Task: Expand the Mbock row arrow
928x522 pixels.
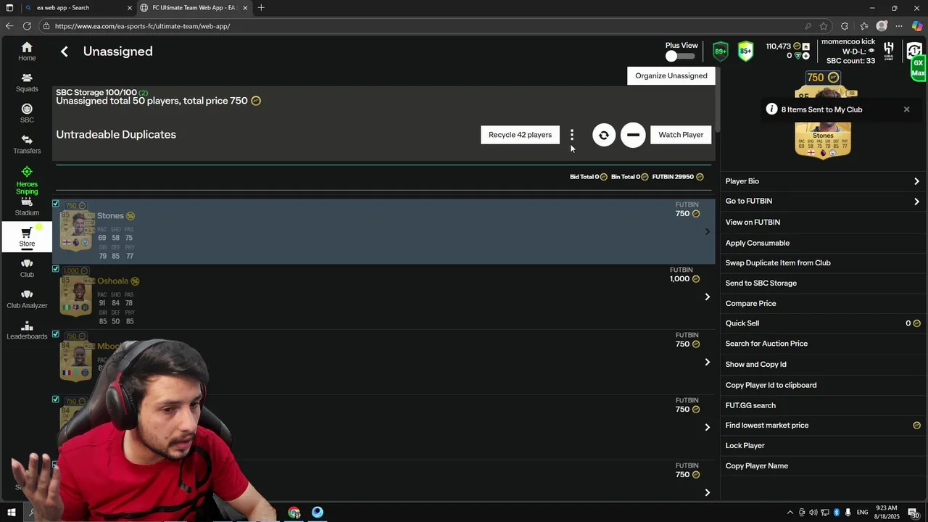Action: (708, 362)
